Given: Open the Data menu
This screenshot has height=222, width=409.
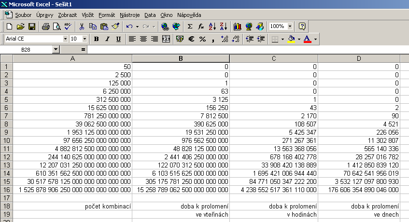Looking at the screenshot, I should click(150, 15).
